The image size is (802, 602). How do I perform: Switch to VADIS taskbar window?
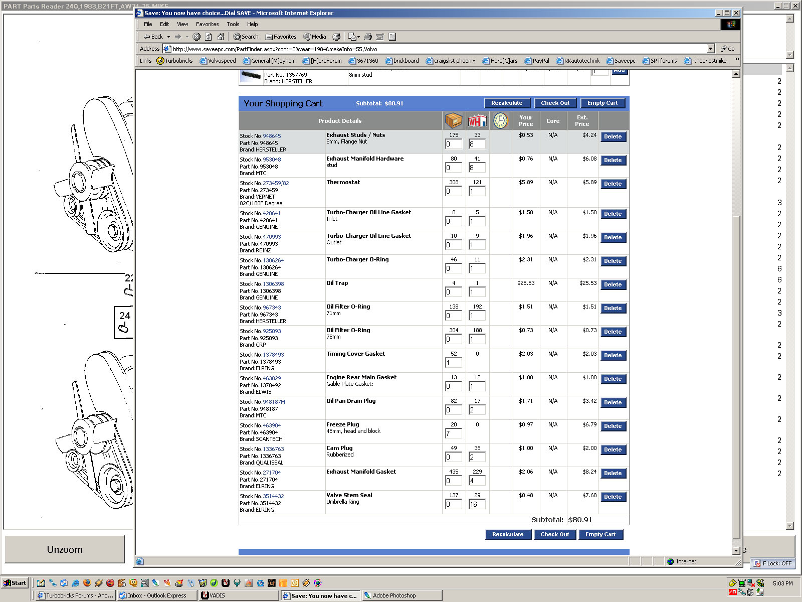[239, 595]
